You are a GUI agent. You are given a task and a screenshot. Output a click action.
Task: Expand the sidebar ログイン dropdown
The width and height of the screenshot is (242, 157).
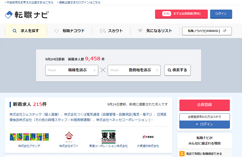click(x=204, y=124)
